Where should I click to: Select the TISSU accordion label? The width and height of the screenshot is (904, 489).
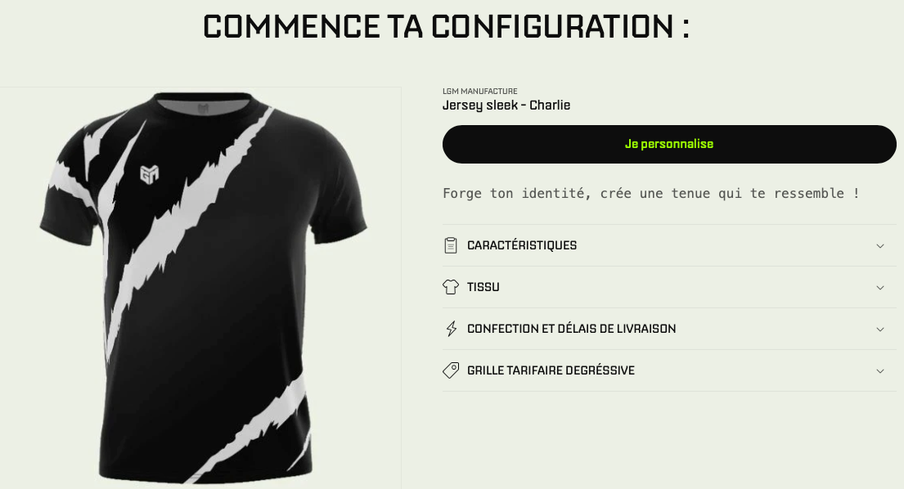[483, 287]
